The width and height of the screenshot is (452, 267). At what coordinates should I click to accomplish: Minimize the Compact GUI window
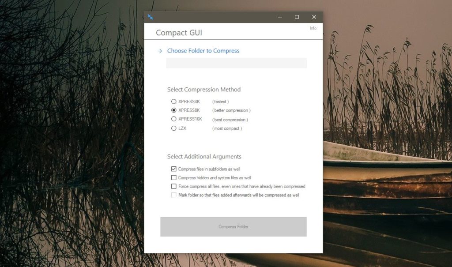279,17
